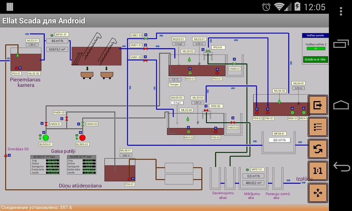Select the 1:1 zoom icon

[318, 171]
